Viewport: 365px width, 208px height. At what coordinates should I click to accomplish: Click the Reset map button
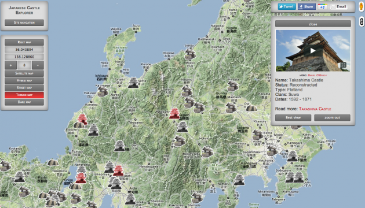point(24,42)
